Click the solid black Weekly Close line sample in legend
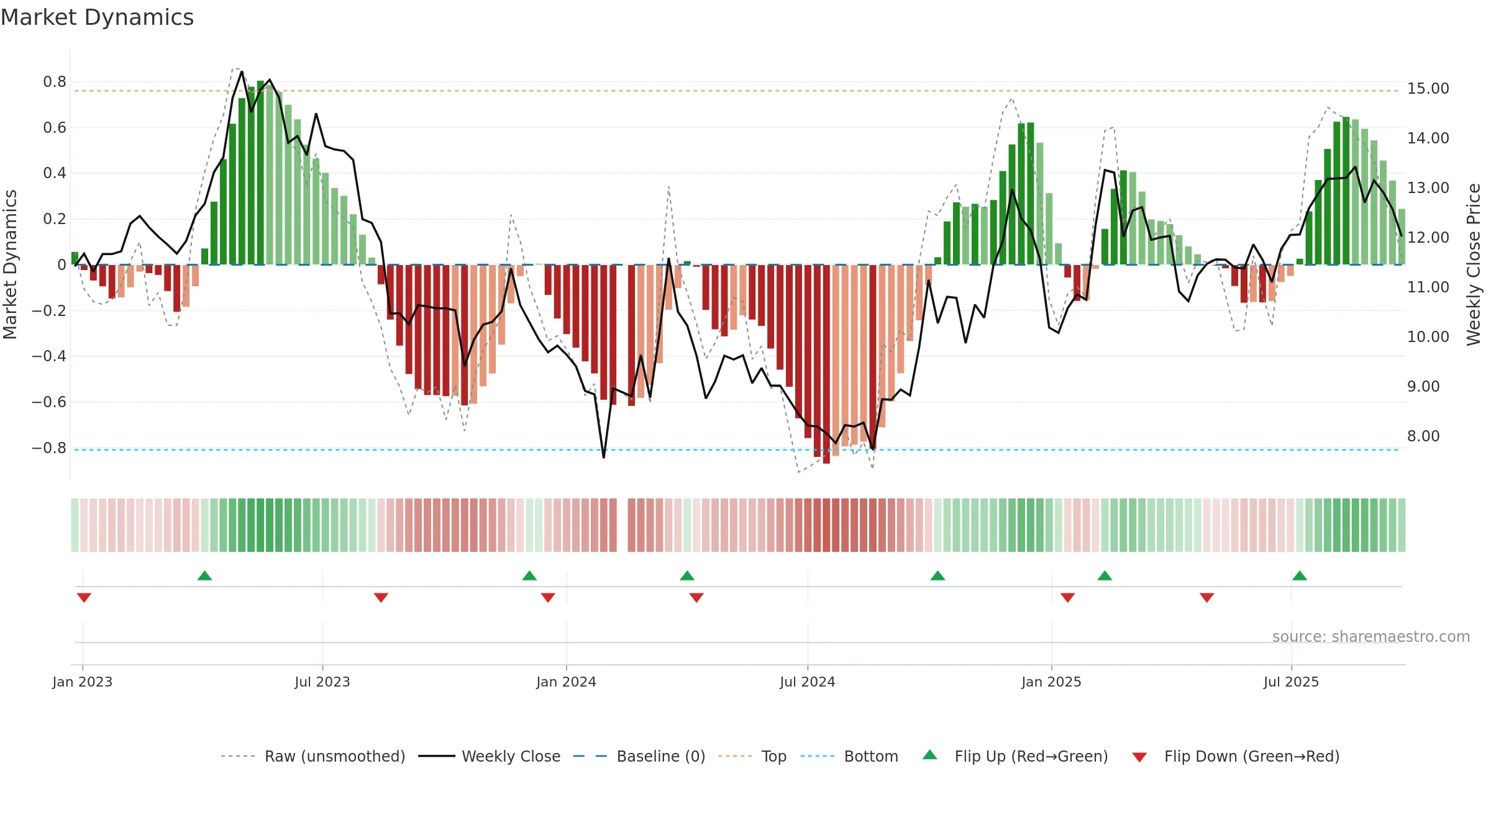Viewport: 1491px width, 838px height. pyautogui.click(x=437, y=756)
